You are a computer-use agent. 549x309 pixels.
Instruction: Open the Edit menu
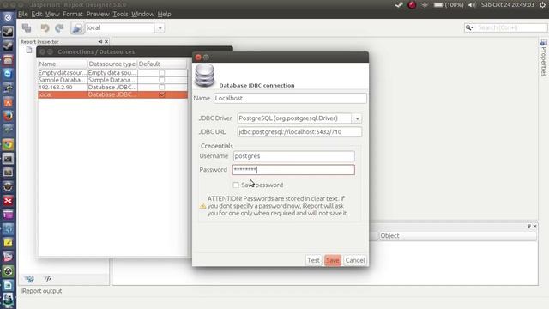[37, 14]
